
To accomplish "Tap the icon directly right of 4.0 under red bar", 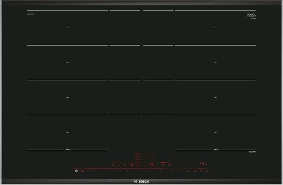I will coord(163,165).
